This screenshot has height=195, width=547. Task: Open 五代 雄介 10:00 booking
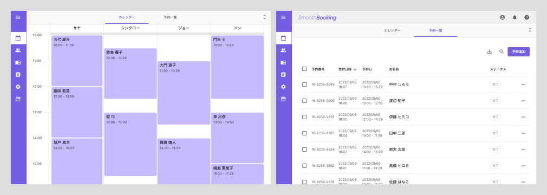(x=77, y=61)
